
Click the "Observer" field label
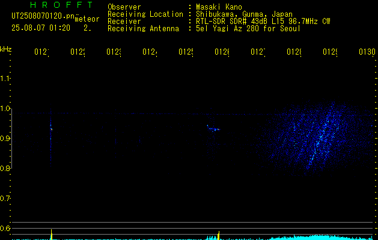click(x=124, y=7)
